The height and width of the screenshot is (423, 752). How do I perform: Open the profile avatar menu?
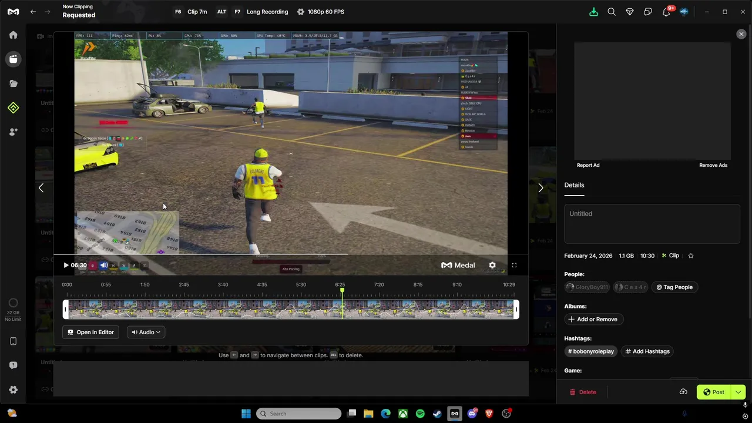684,12
